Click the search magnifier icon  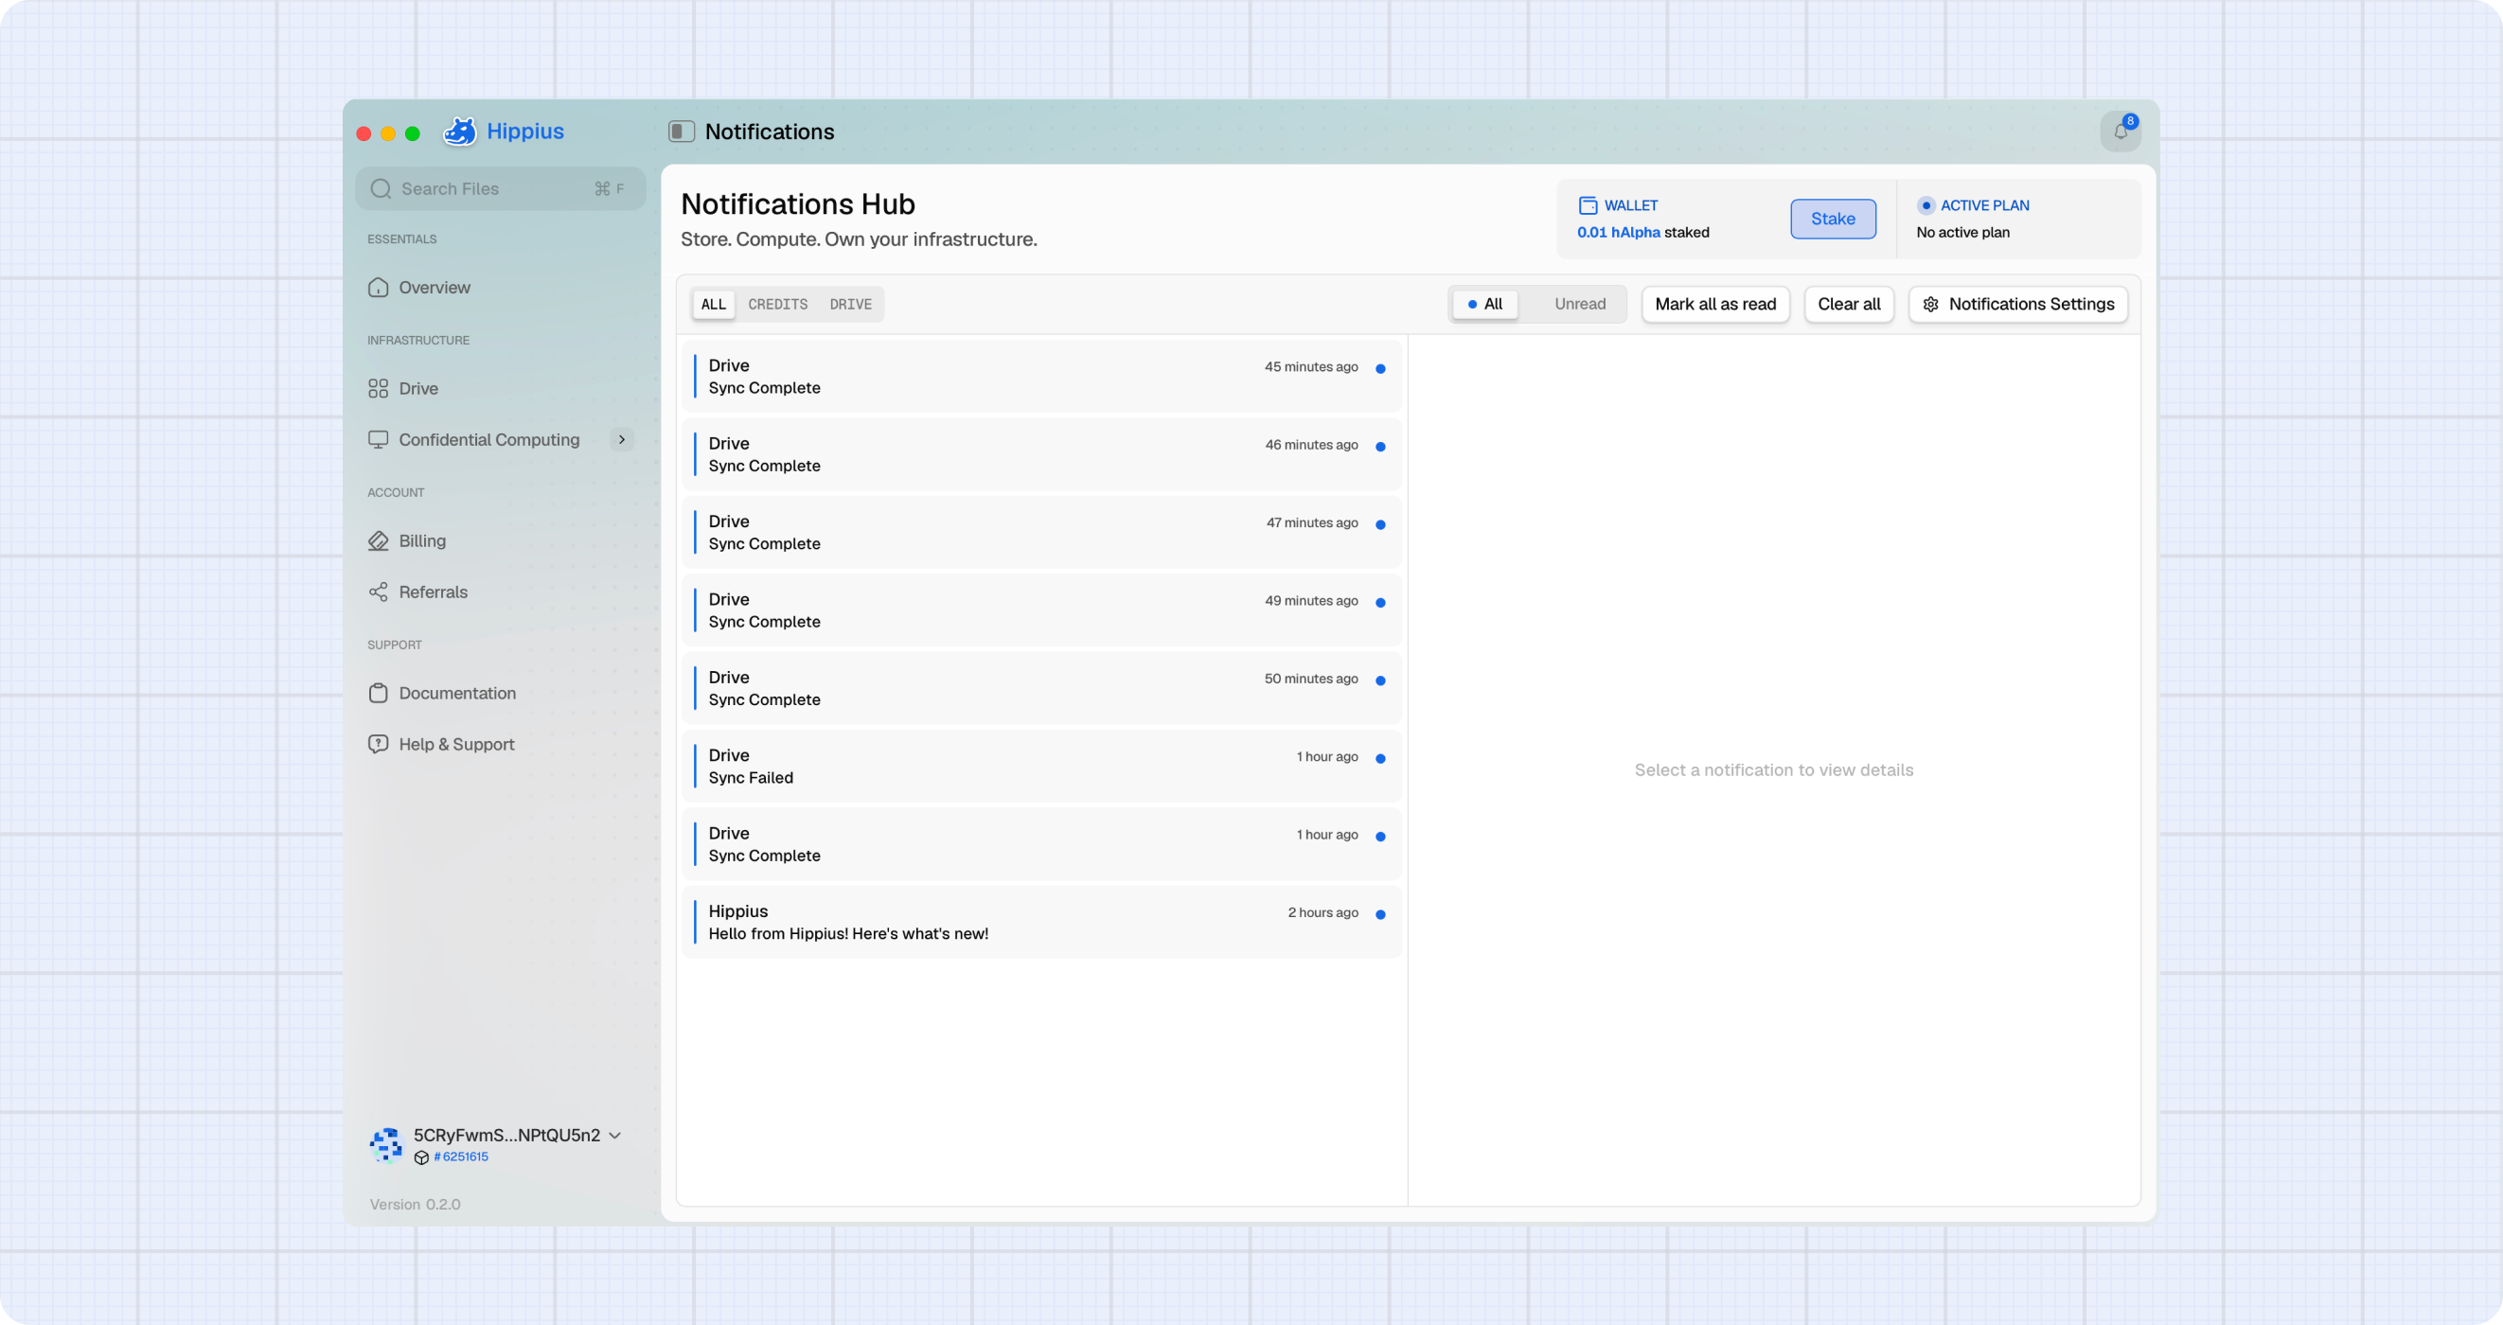380,188
